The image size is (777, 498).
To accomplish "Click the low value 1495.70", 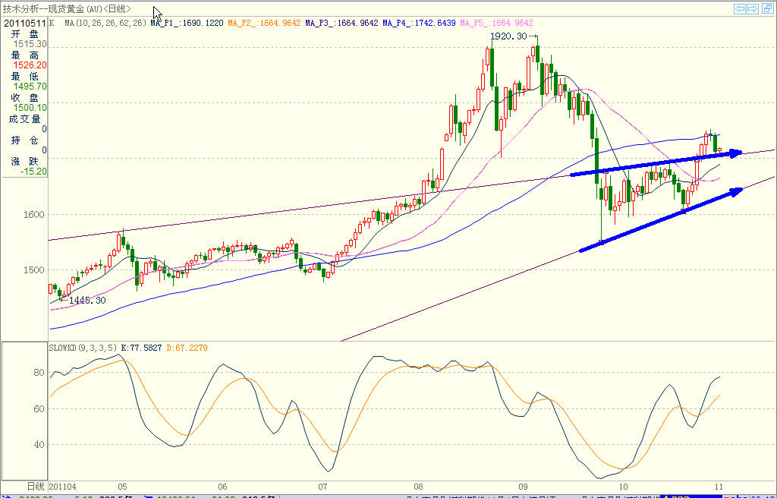I will (30, 87).
